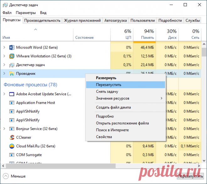The image size is (207, 184).
Task: Choose Перезапустить in the context menu
Action: click(x=125, y=85)
